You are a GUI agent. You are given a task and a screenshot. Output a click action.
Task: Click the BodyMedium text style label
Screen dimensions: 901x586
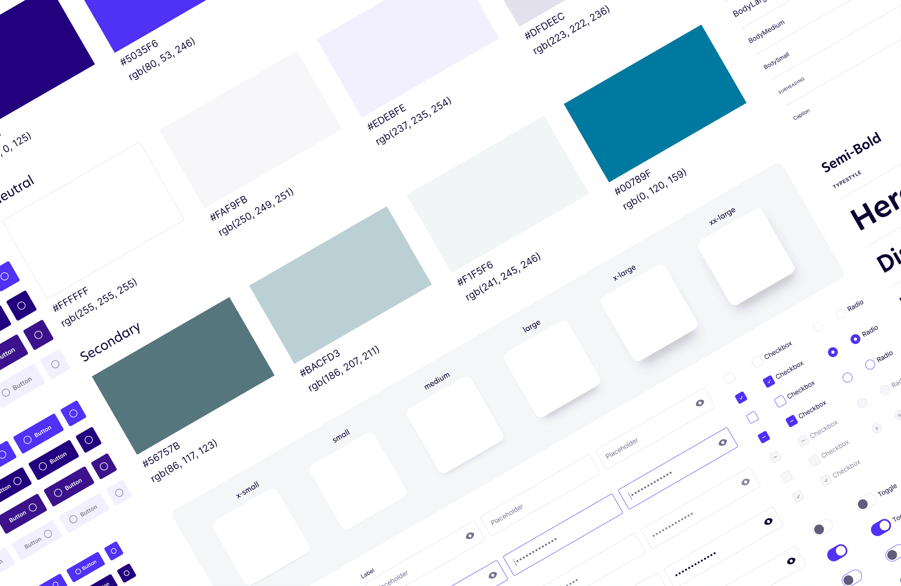766,32
